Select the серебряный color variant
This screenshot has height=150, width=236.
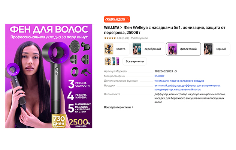148,49
